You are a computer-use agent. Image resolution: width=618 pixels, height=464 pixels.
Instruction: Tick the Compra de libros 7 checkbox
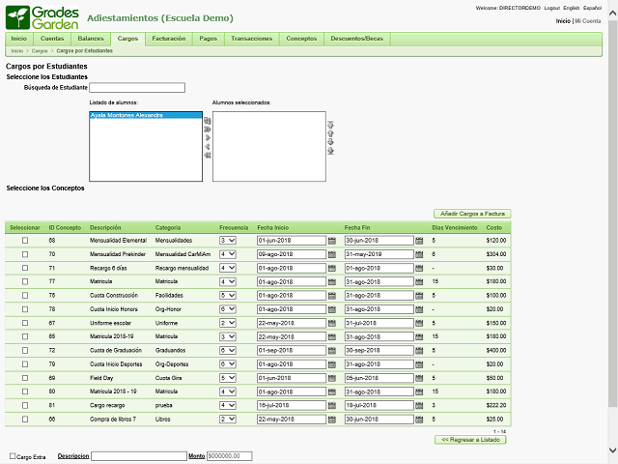(25, 419)
